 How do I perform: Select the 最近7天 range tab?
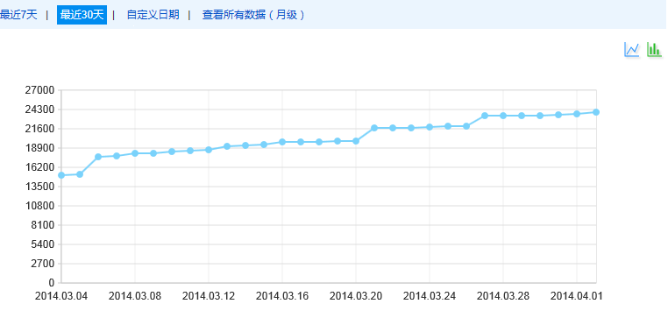click(18, 15)
